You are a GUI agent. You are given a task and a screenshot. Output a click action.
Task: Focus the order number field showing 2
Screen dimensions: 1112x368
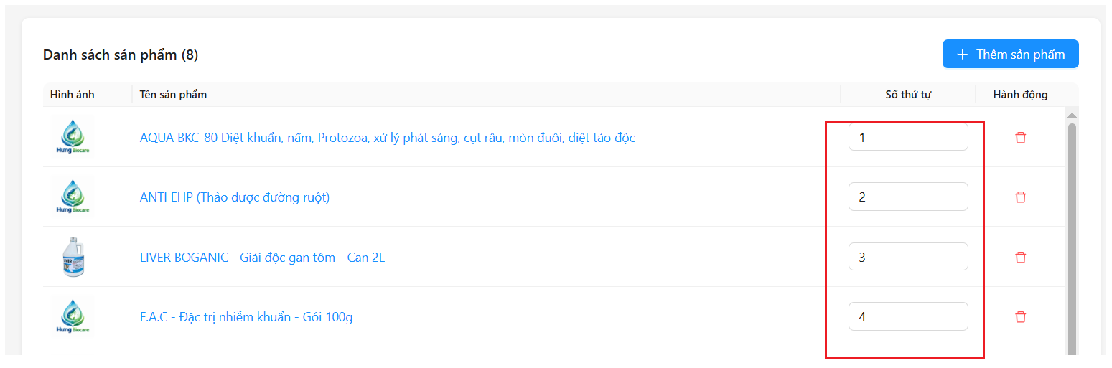pos(908,197)
